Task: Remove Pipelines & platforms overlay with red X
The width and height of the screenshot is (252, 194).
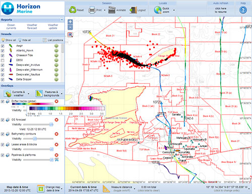Action: click(56, 155)
